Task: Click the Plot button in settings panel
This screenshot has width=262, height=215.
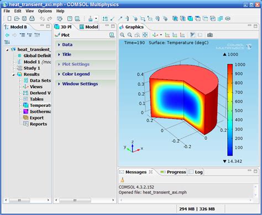Action: pyautogui.click(x=62, y=35)
